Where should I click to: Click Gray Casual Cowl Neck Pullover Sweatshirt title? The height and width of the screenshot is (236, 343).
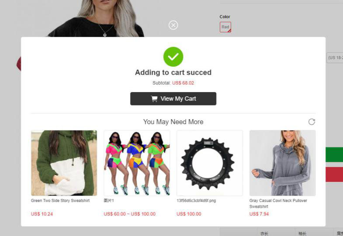point(278,203)
